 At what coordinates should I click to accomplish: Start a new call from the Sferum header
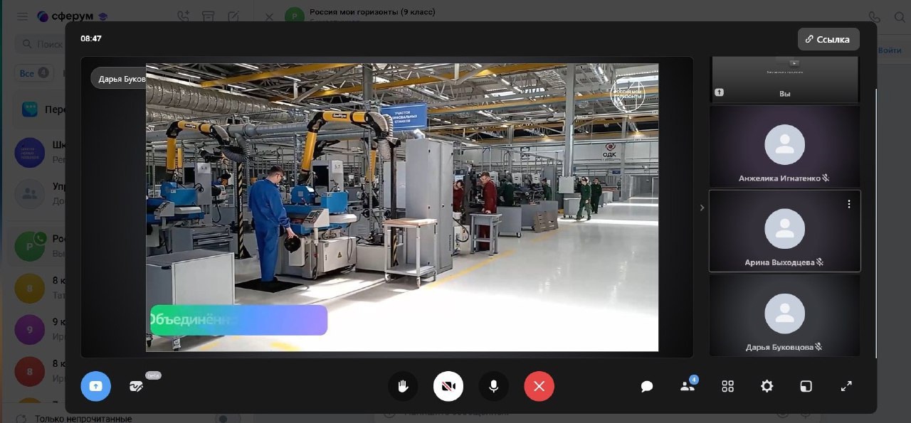[184, 16]
